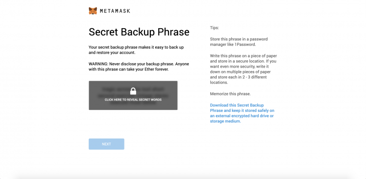Click the lock icon on the hidden phrase
The width and height of the screenshot is (366, 179).
point(133,91)
